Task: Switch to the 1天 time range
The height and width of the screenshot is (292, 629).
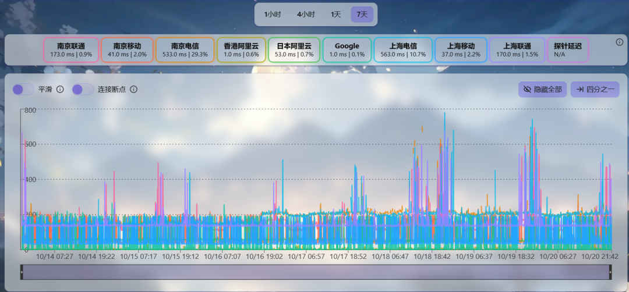Action: 336,15
